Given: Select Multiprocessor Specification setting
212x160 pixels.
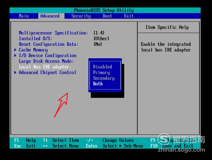Looking at the screenshot, I should [x=53, y=33].
